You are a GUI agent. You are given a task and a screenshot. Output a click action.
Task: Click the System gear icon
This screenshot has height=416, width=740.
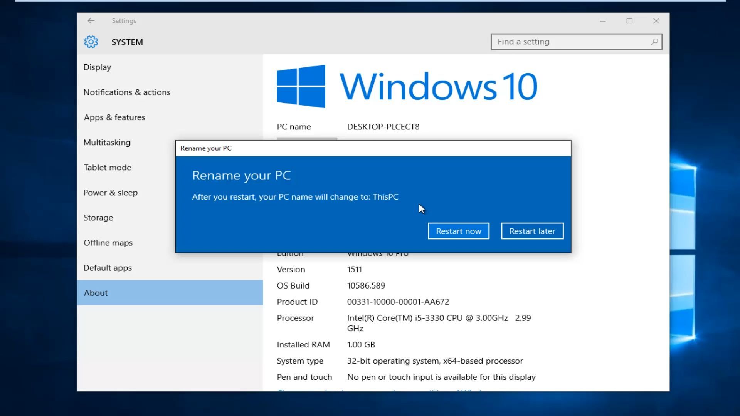(x=91, y=42)
